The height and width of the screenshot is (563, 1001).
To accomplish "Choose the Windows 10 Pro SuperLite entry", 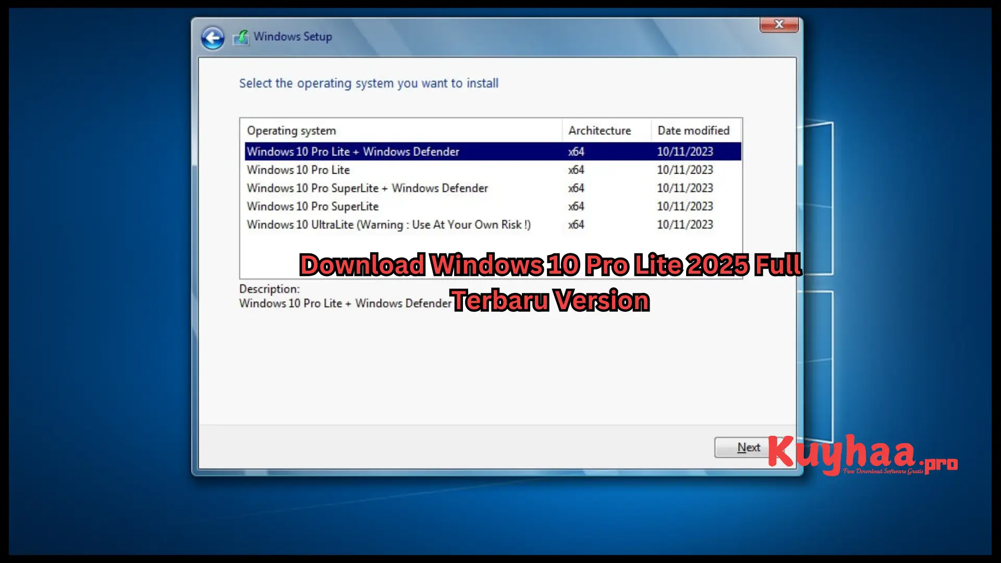I will point(493,206).
